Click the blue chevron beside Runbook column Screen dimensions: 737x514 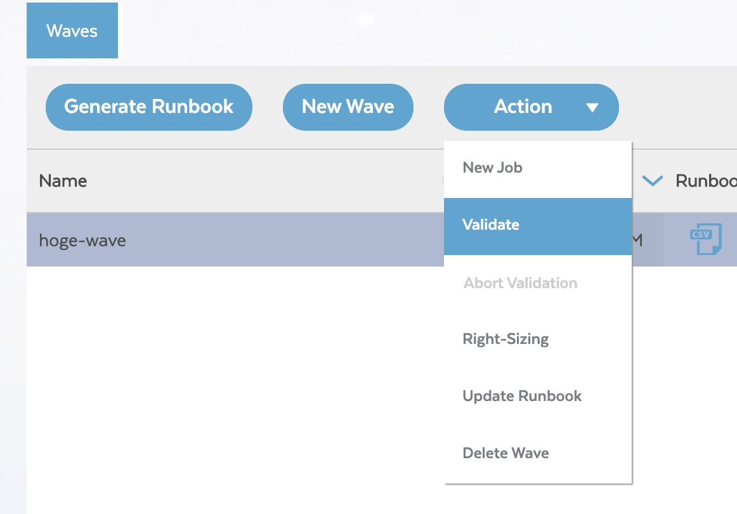point(653,181)
